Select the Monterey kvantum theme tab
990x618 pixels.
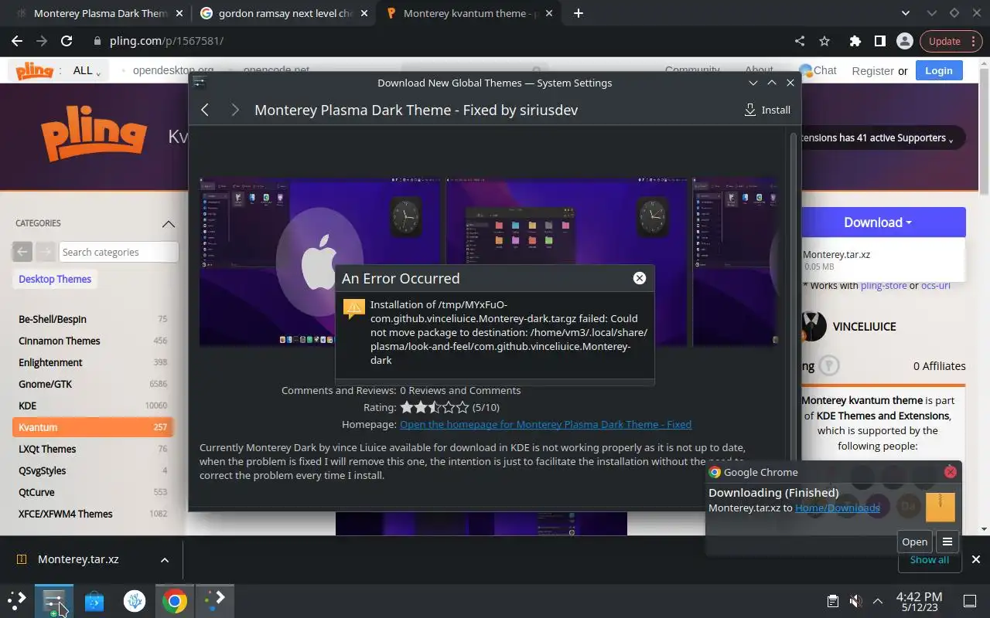pos(470,13)
